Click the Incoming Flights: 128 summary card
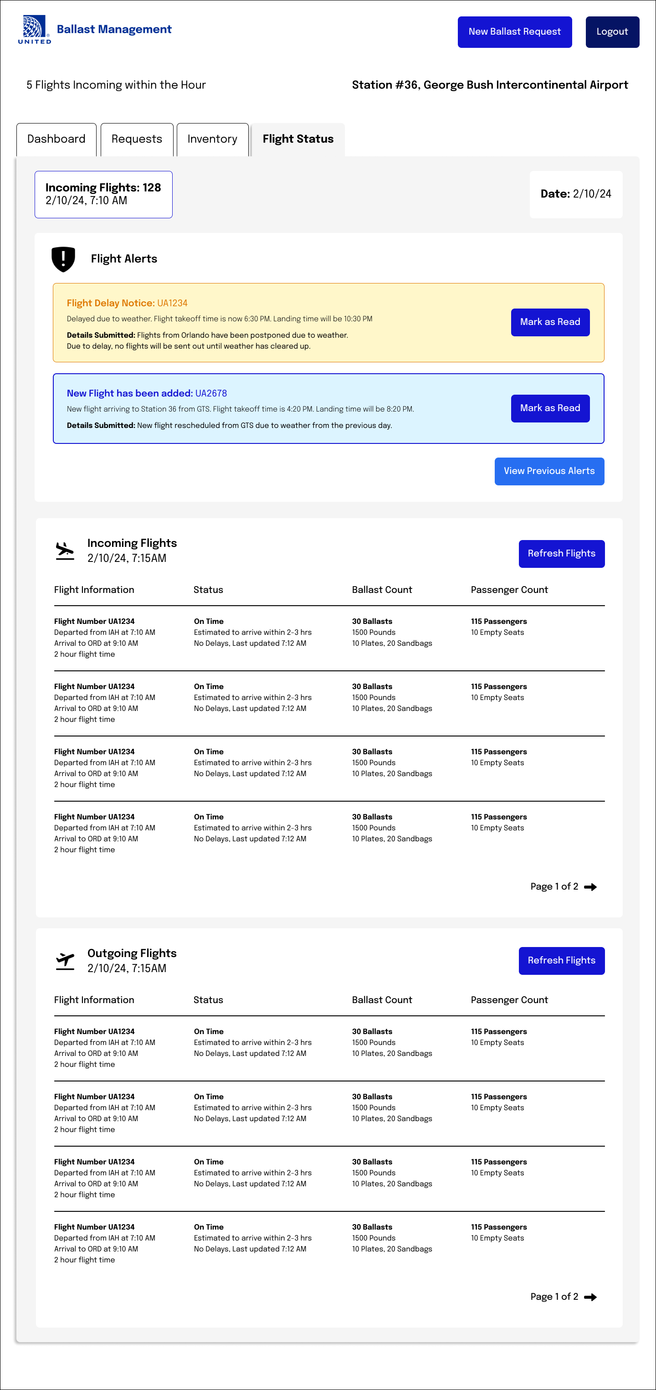656x1390 pixels. (103, 194)
